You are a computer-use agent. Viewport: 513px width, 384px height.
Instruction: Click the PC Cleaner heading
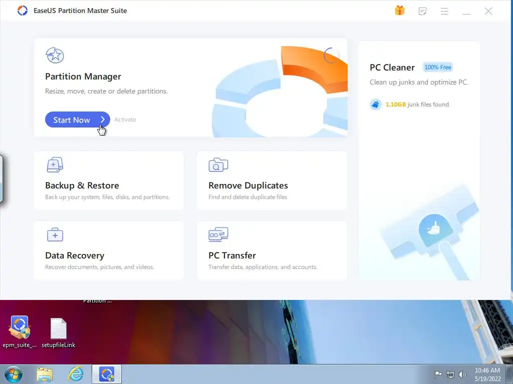point(392,67)
